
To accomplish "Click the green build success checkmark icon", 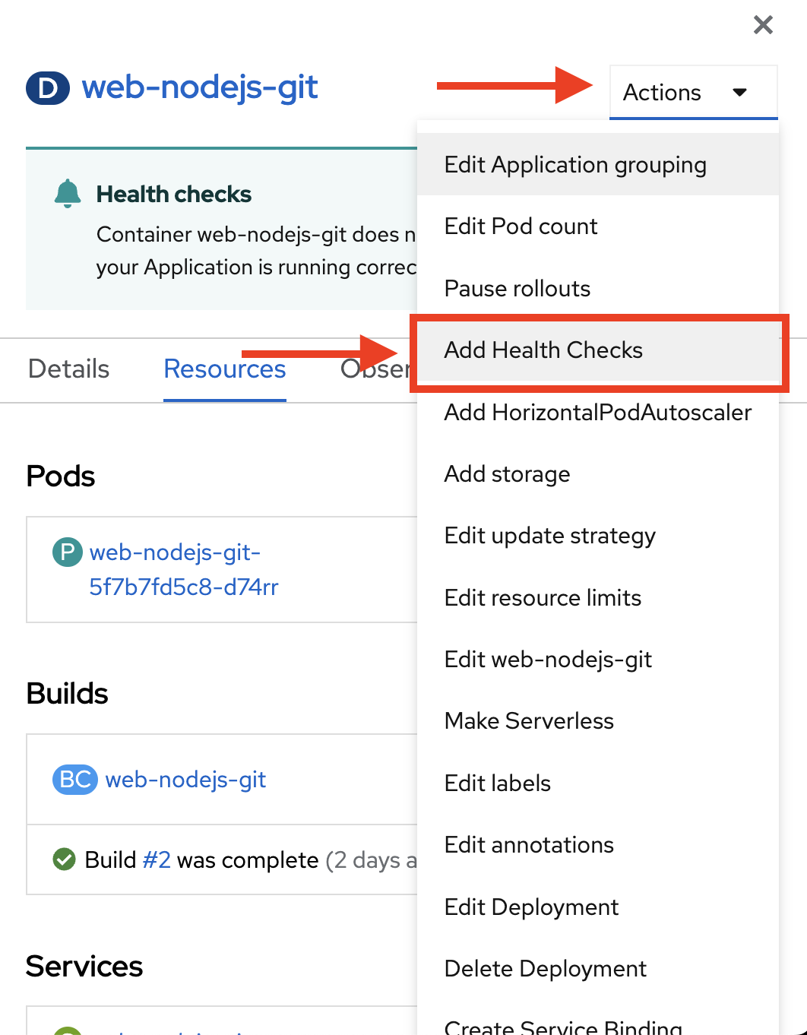I will pyautogui.click(x=64, y=859).
